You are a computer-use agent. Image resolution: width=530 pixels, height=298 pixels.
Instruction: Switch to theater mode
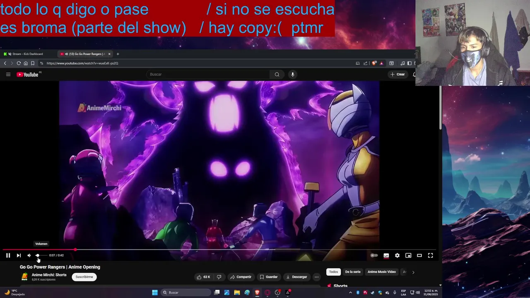point(419,255)
